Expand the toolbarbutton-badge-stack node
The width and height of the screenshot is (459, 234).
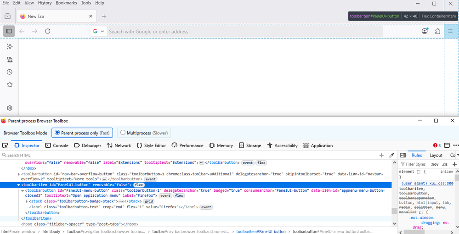click(27, 201)
